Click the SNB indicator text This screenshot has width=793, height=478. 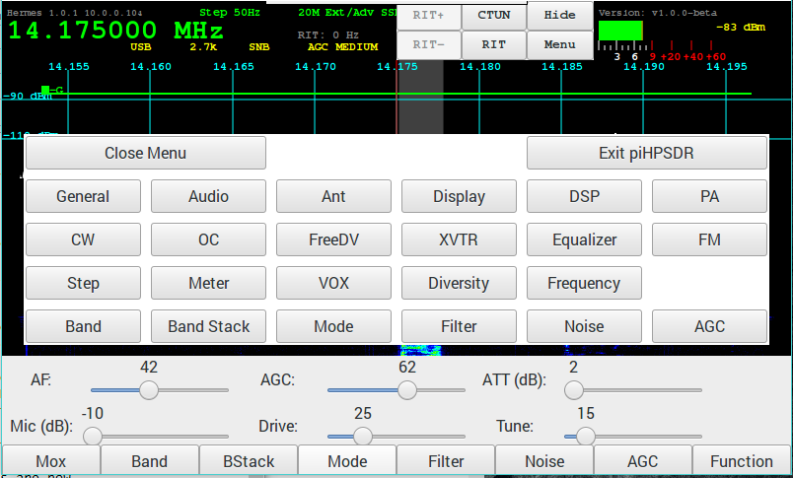pyautogui.click(x=259, y=47)
